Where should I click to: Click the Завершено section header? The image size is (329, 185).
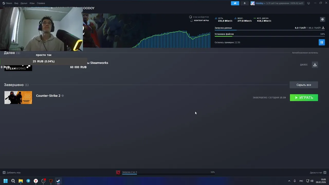click(x=16, y=85)
